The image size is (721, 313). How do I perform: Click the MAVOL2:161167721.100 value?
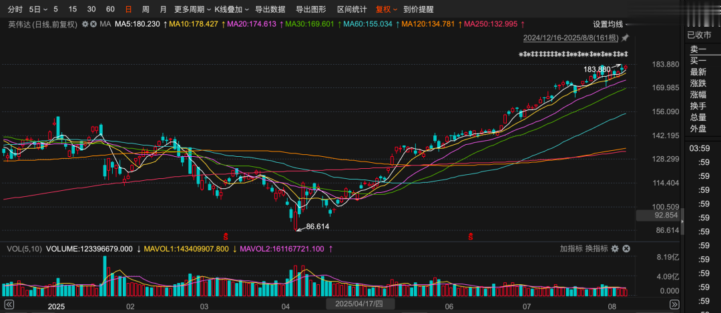(x=282, y=249)
